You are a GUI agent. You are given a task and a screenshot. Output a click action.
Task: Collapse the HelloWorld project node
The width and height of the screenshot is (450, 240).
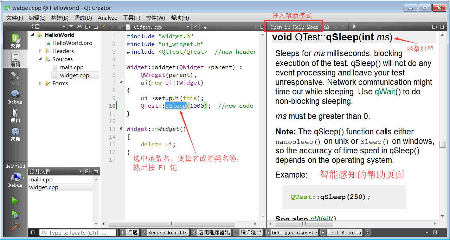tap(33, 35)
